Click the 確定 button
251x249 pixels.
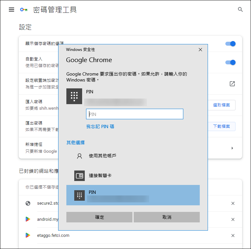click(x=99, y=217)
